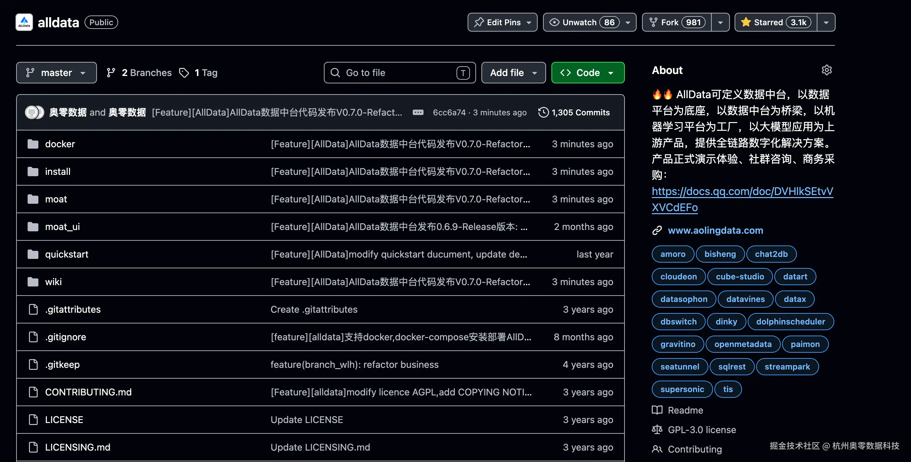Click the book icon beside Readme

[x=657, y=410]
